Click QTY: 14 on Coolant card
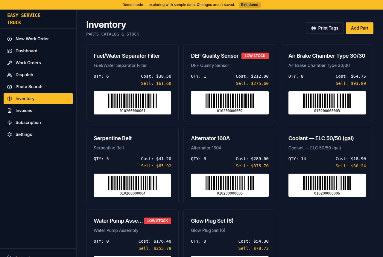The height and width of the screenshot is (257, 383). coord(297,159)
